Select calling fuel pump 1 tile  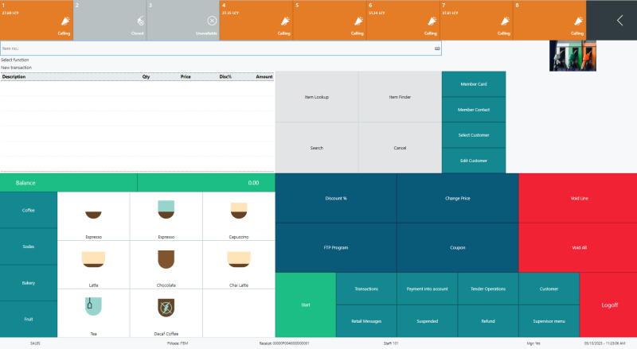pyautogui.click(x=37, y=20)
